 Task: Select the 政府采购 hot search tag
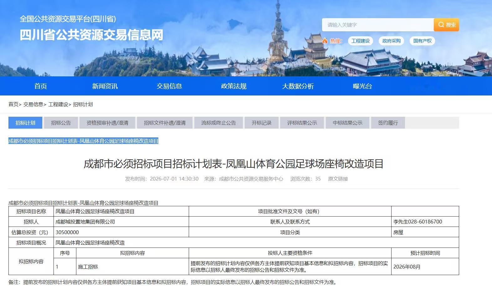391,41
